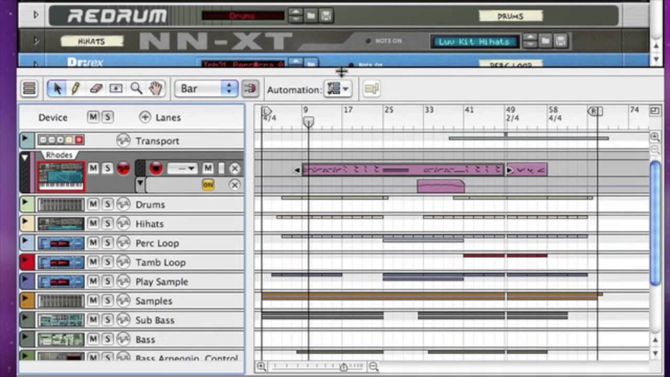
Task: Zoom out horizontally with bottom magnifier
Action: coord(374,367)
